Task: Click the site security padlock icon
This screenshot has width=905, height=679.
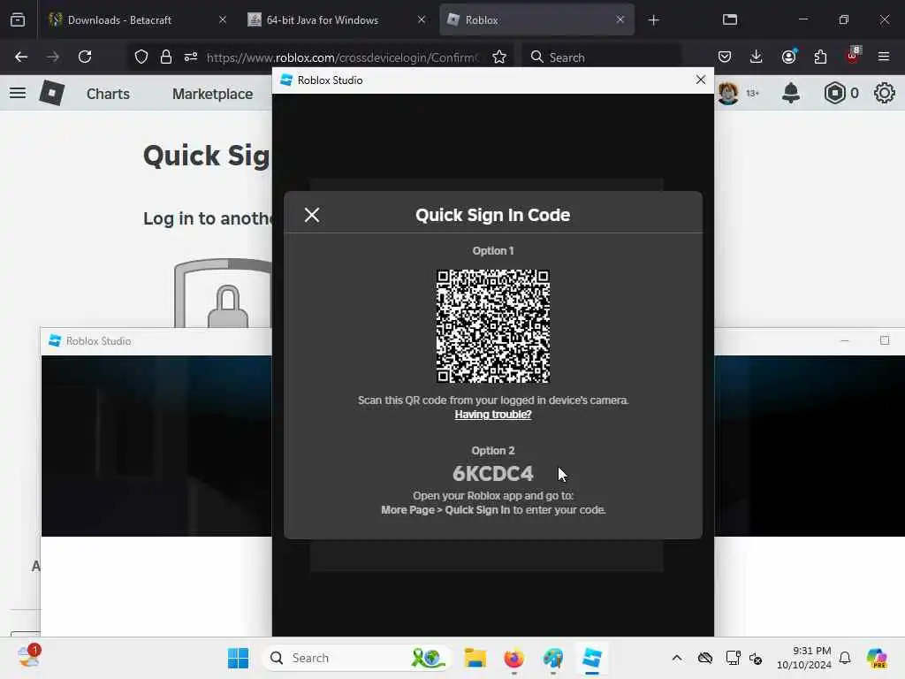Action: (x=166, y=57)
